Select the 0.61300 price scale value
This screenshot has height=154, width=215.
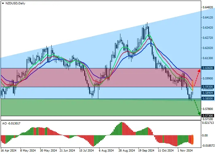208,58
